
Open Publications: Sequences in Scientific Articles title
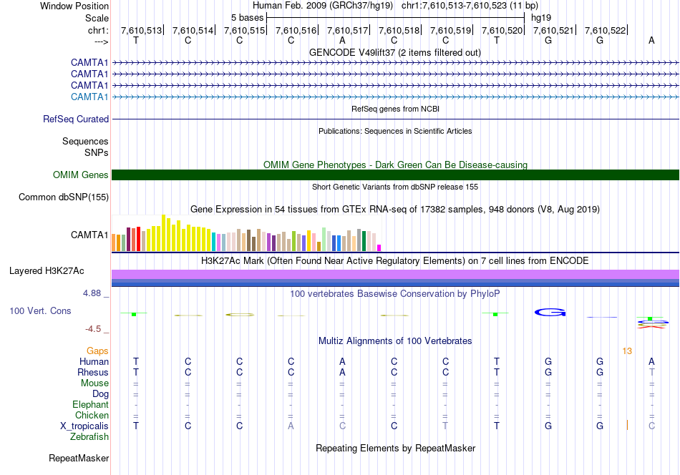395,131
